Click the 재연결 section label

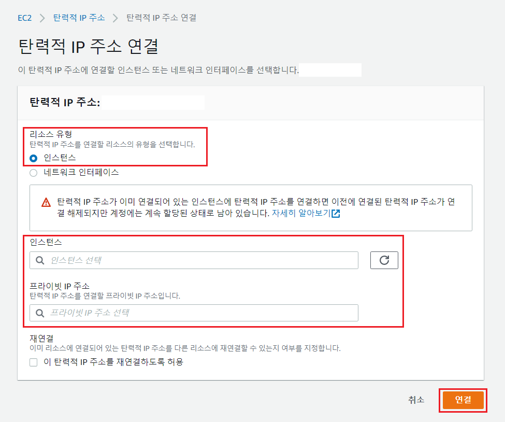click(x=41, y=338)
